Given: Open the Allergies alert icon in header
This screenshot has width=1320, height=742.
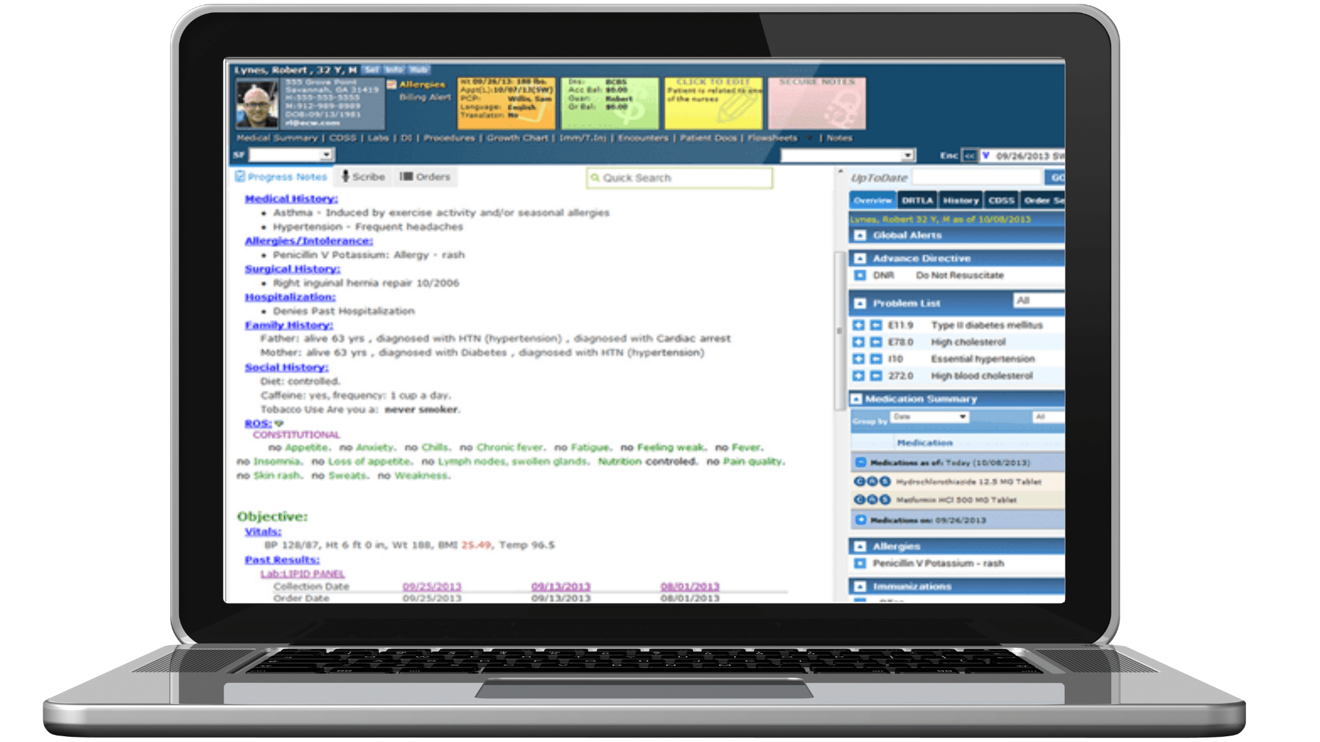Looking at the screenshot, I should click(391, 84).
